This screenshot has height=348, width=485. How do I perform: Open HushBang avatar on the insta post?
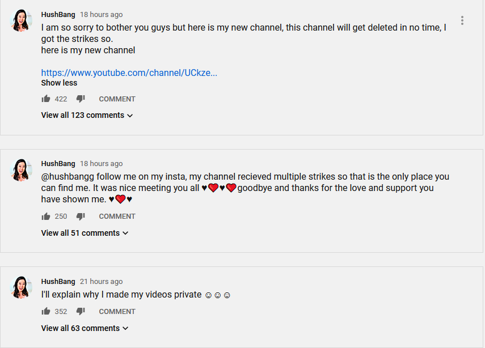click(21, 169)
